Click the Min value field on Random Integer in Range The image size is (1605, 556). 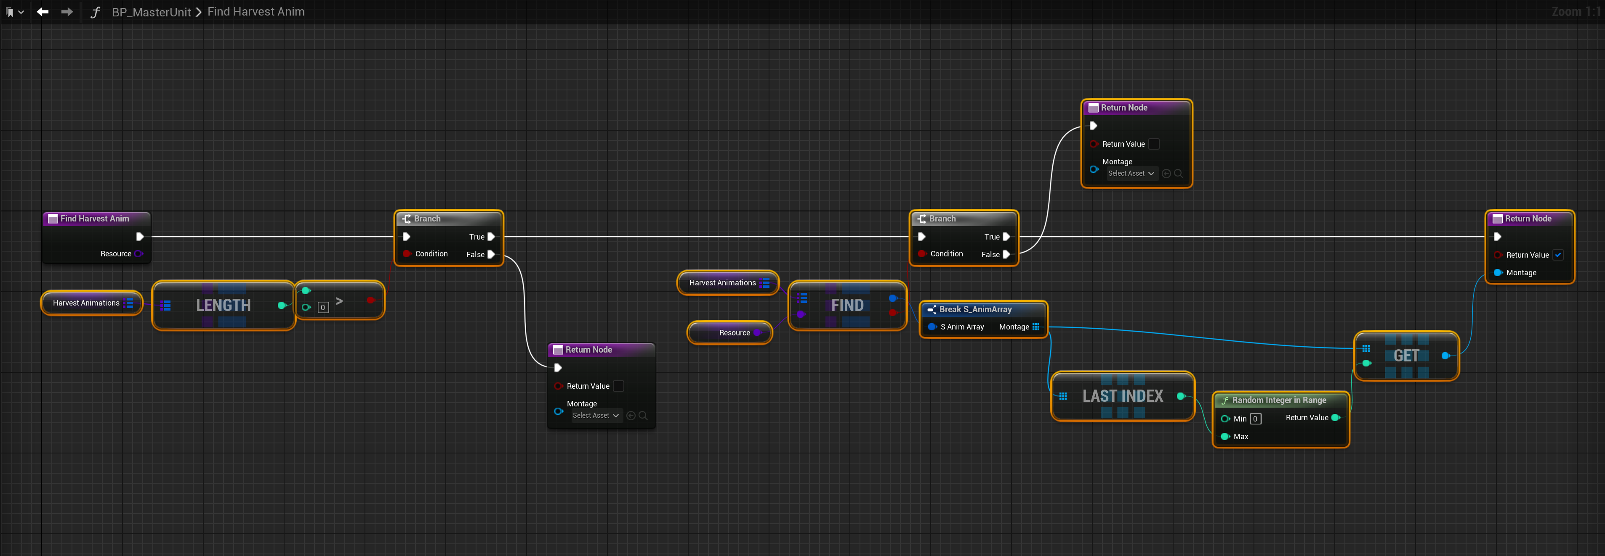point(1256,419)
